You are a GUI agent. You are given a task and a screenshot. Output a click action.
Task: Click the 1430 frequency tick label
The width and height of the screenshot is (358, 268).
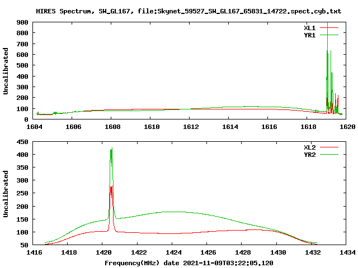coord(278,252)
